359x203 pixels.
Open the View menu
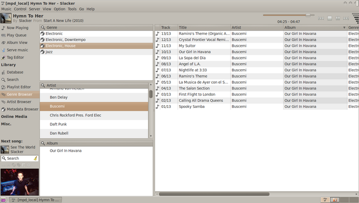[x=47, y=9]
